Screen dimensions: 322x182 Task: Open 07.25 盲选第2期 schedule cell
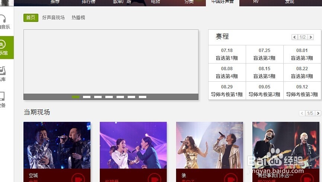click(x=265, y=54)
